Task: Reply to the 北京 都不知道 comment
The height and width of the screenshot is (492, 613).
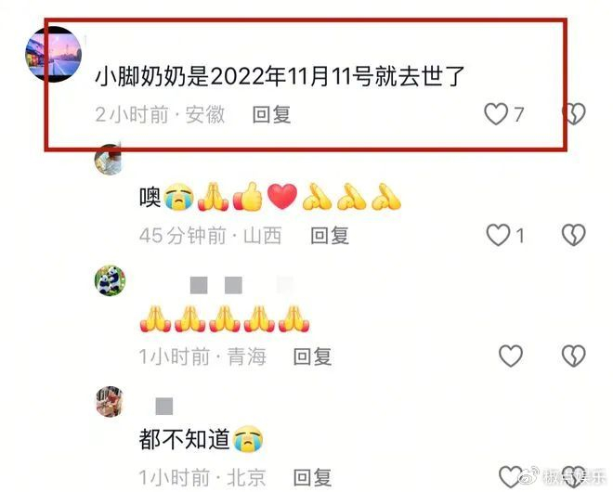Action: 312,477
